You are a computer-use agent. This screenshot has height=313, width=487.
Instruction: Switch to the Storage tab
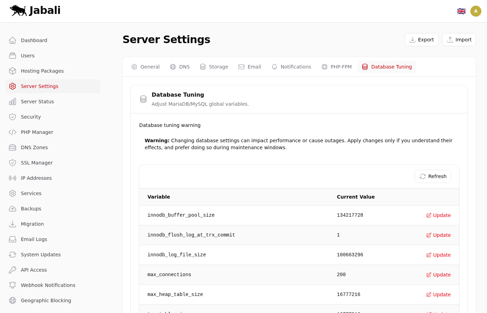click(214, 67)
